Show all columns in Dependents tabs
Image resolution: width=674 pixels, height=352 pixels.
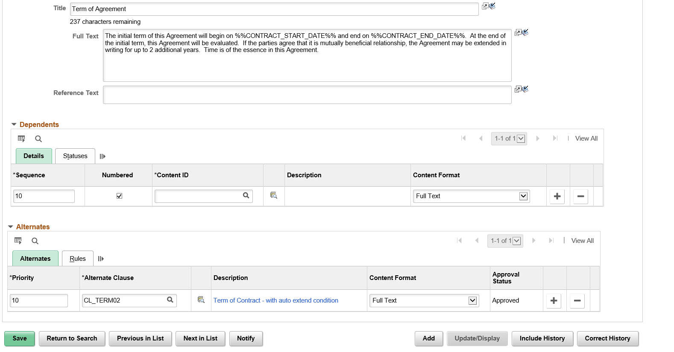103,156
